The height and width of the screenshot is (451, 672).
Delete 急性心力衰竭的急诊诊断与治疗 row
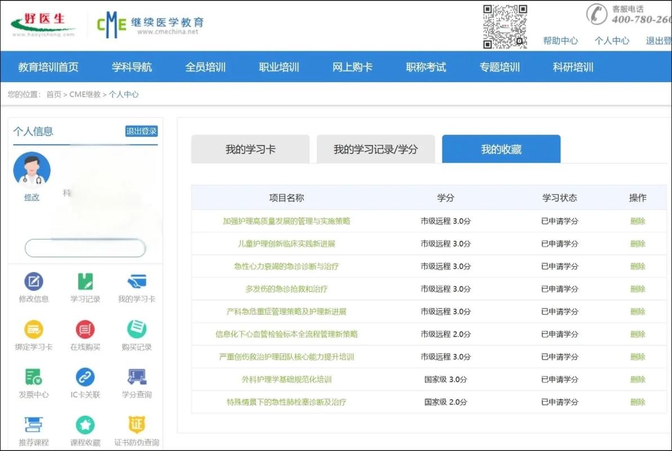tap(638, 266)
